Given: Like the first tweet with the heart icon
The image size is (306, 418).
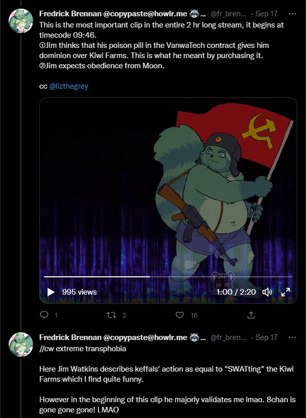Looking at the screenshot, I should point(180,315).
